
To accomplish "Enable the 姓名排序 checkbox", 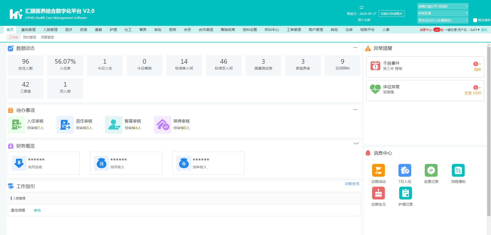I will pyautogui.click(x=475, y=20).
